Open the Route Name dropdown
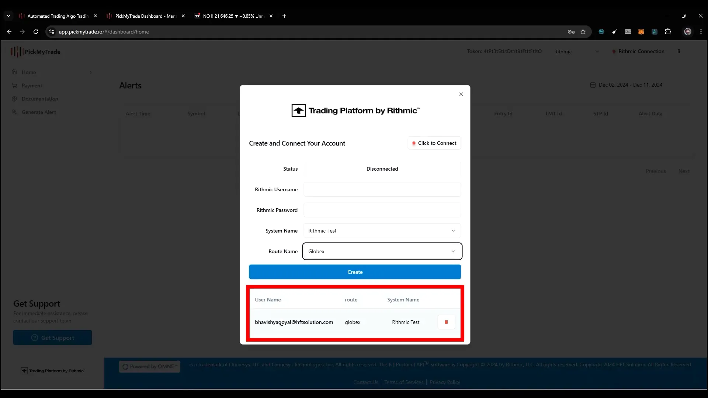 pos(382,251)
